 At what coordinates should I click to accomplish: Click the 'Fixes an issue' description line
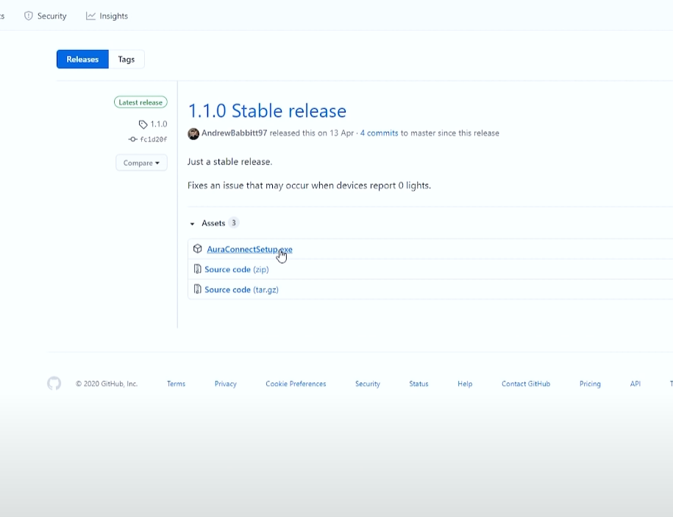309,186
